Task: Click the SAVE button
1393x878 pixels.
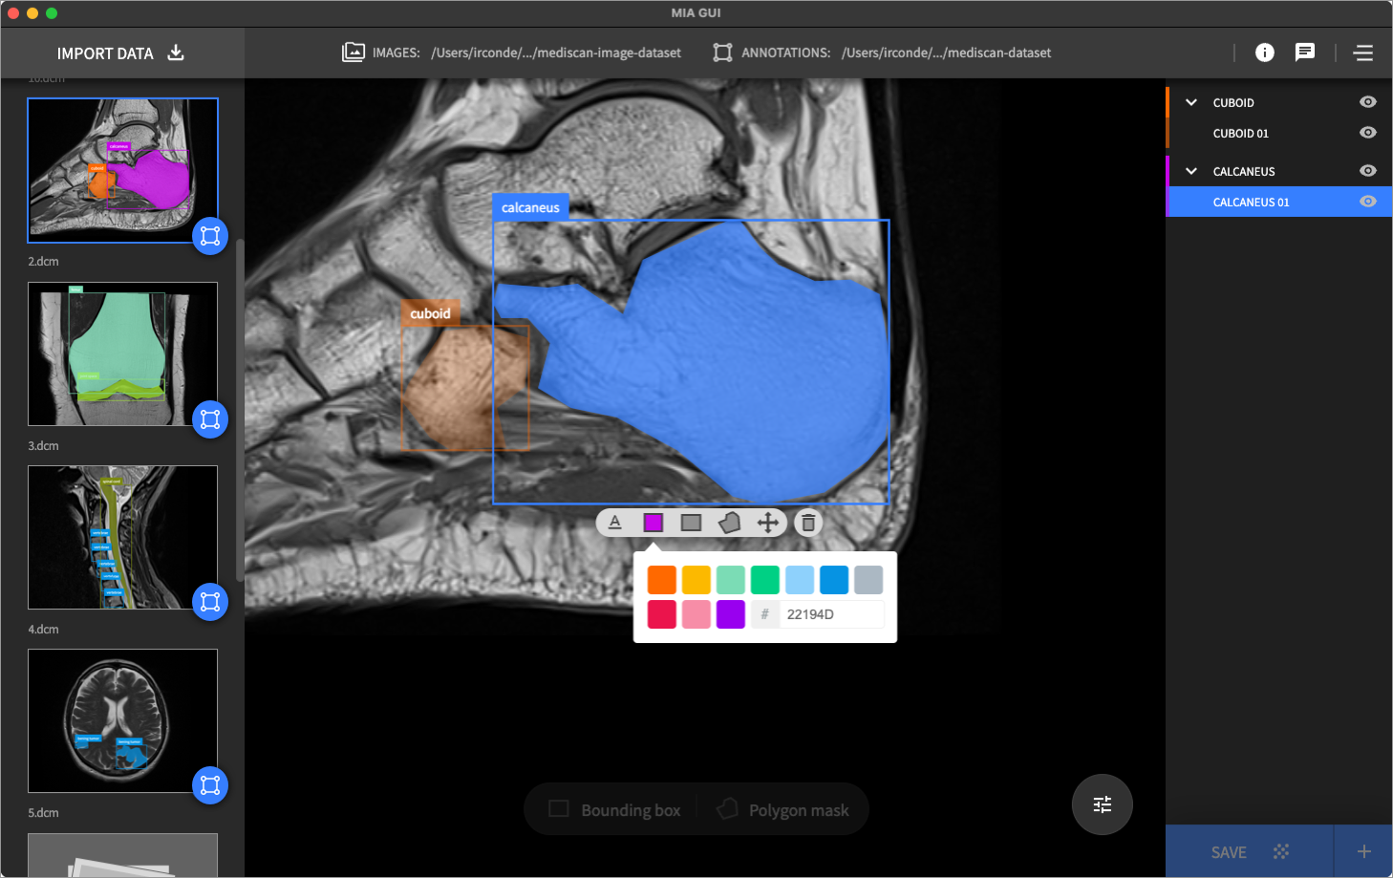Action: pos(1249,851)
